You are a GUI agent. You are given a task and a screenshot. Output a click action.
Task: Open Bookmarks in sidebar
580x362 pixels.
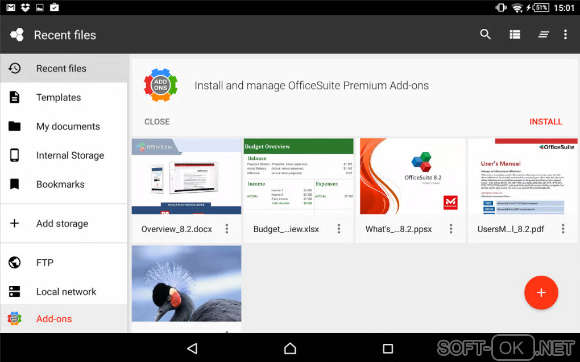click(x=64, y=184)
